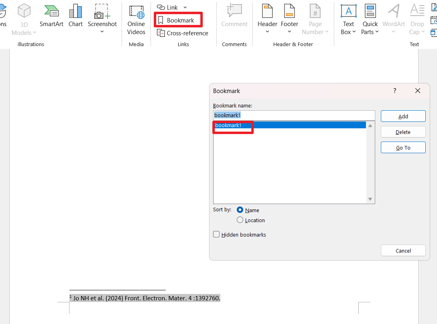Close the Bookmark dialog
Screen dimensions: 437x324
pos(417,91)
